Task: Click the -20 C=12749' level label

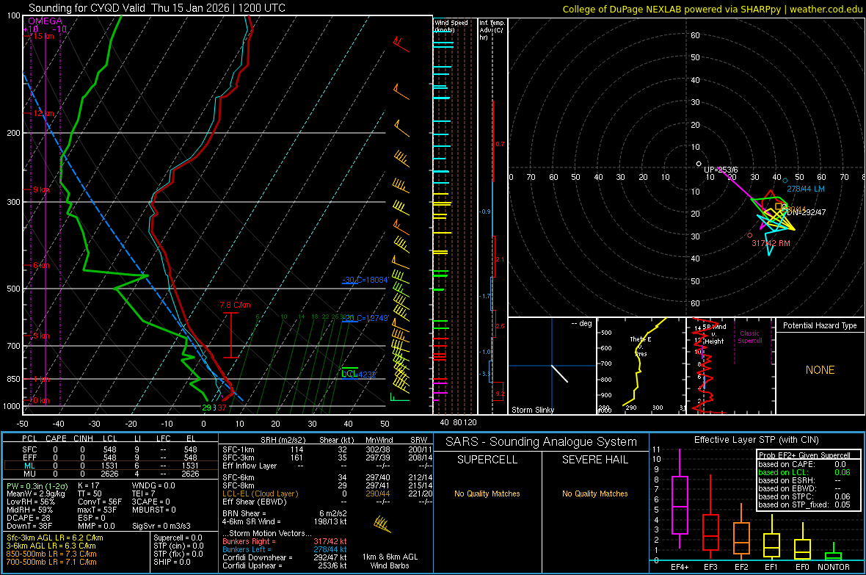Action: click(x=365, y=318)
